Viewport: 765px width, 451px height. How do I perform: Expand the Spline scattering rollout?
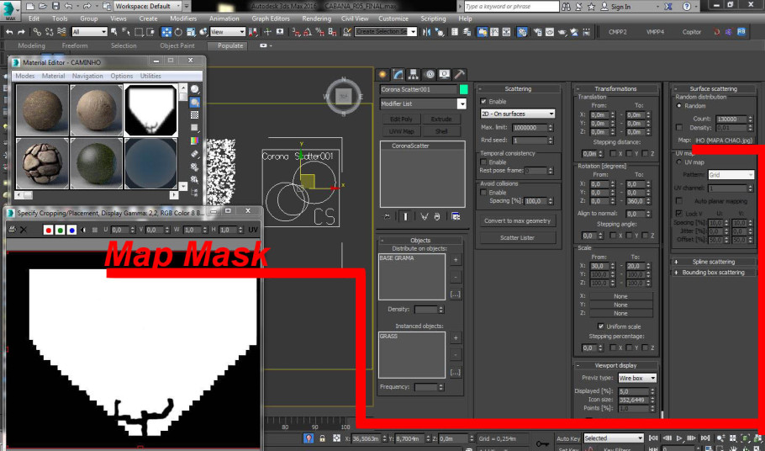pos(713,263)
